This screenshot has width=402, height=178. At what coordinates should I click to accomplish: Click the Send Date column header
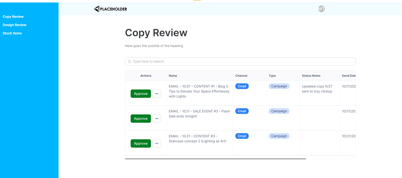[x=349, y=76]
